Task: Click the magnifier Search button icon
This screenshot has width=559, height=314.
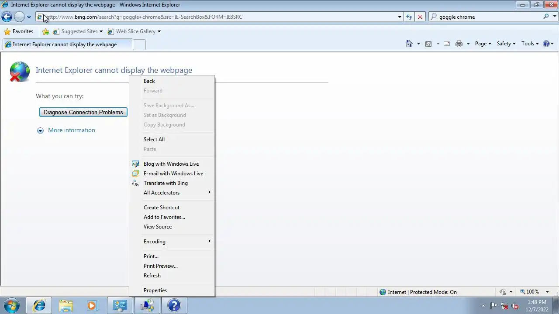Action: coord(546,17)
